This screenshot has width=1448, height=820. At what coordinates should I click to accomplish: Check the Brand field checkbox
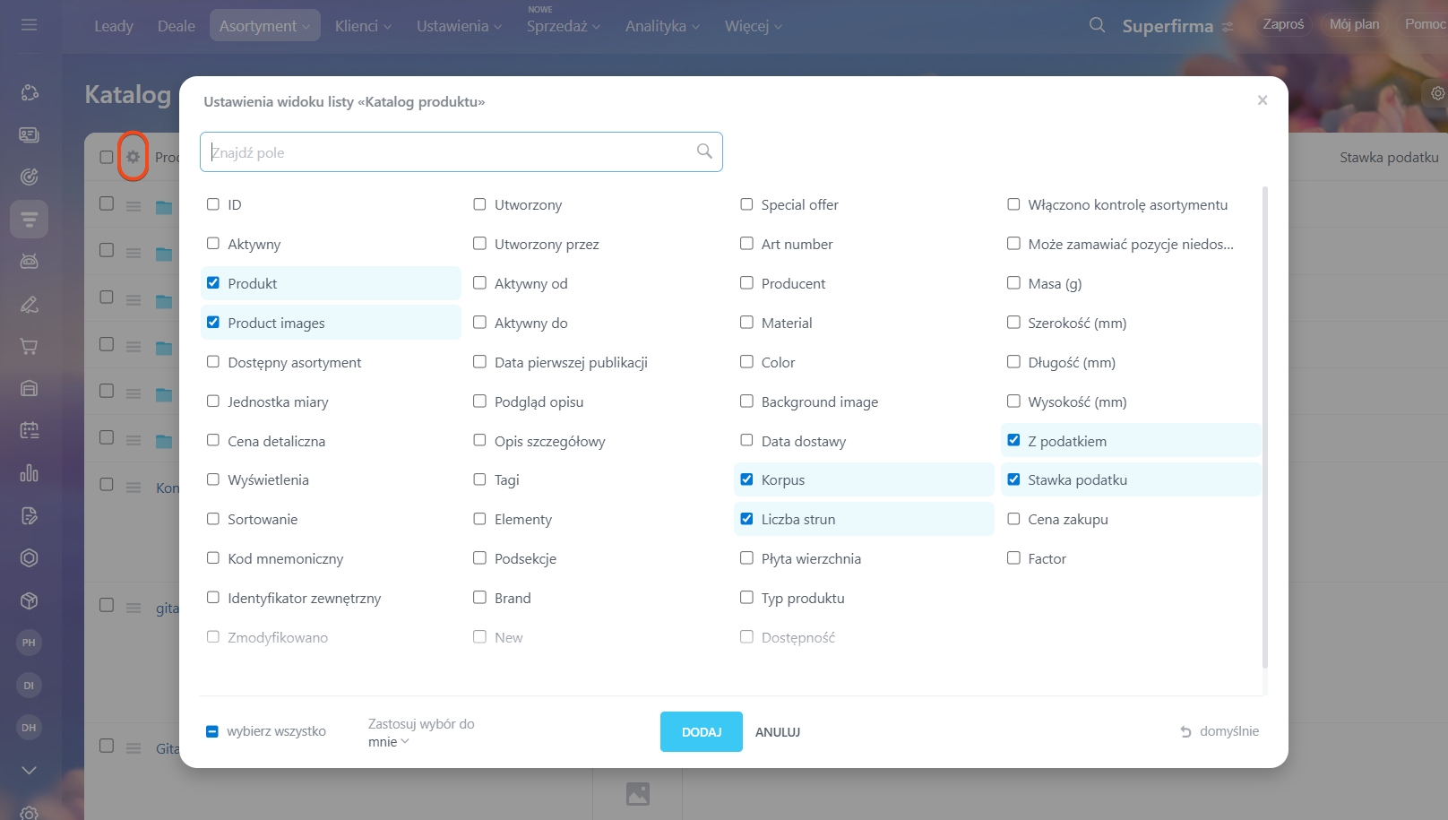[x=479, y=597]
